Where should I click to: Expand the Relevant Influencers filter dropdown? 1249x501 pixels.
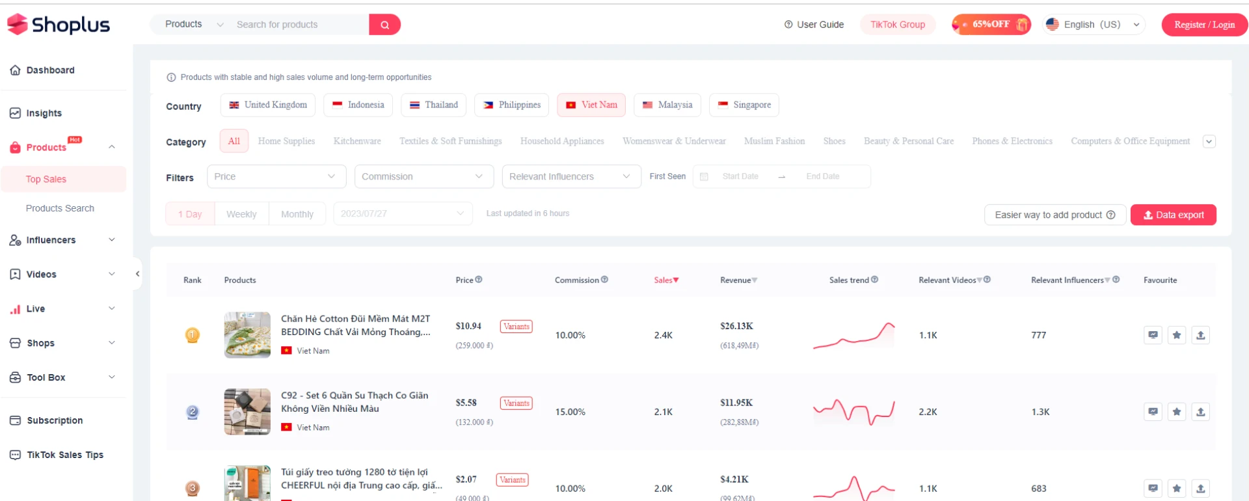coord(569,176)
